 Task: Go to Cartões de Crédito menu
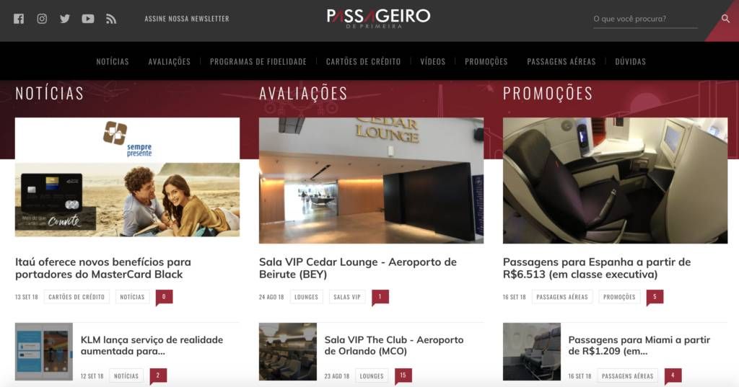tap(364, 62)
